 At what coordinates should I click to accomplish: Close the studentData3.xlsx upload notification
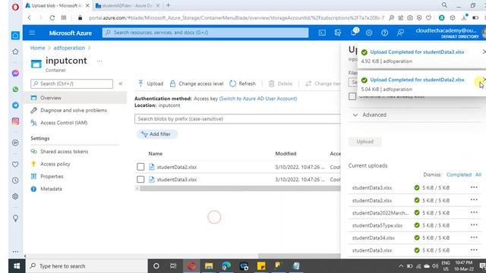click(x=484, y=52)
